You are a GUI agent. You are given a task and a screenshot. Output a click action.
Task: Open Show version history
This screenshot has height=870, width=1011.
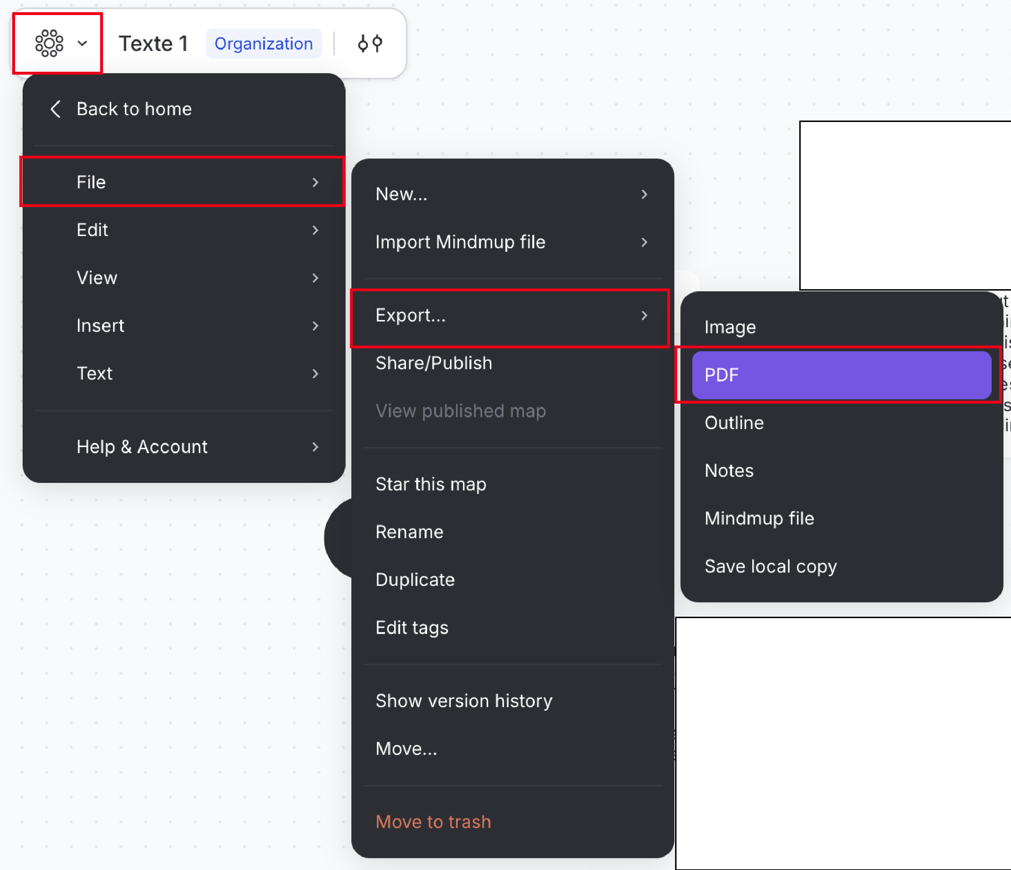464,700
